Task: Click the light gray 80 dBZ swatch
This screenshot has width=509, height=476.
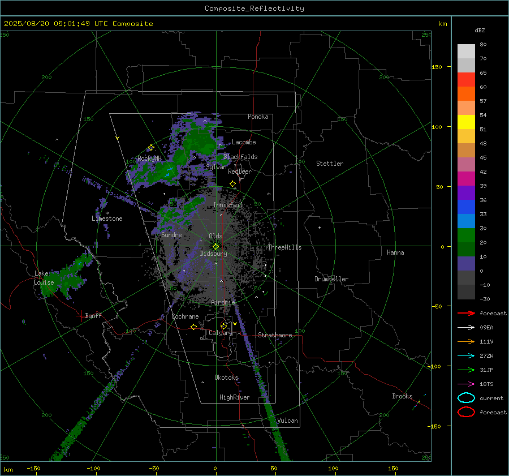Action: pos(466,52)
